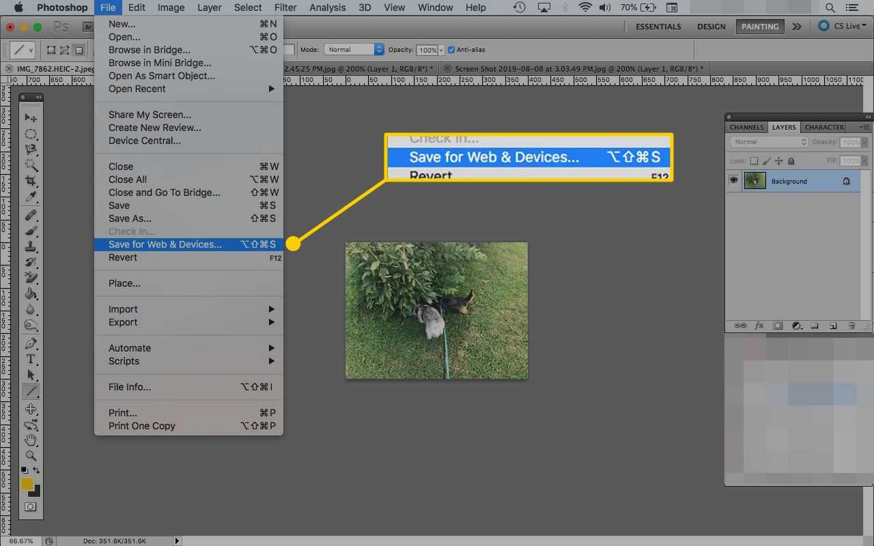Activate the Zoom tool magnifier

[x=31, y=456]
